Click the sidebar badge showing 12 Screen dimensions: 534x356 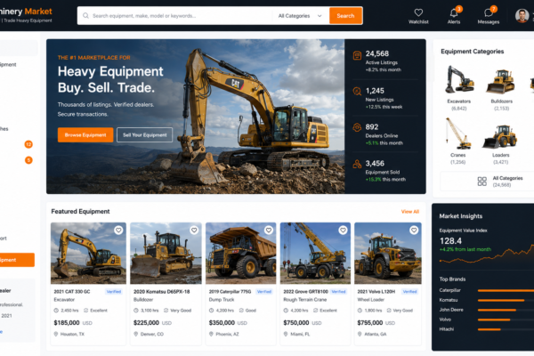click(x=28, y=144)
